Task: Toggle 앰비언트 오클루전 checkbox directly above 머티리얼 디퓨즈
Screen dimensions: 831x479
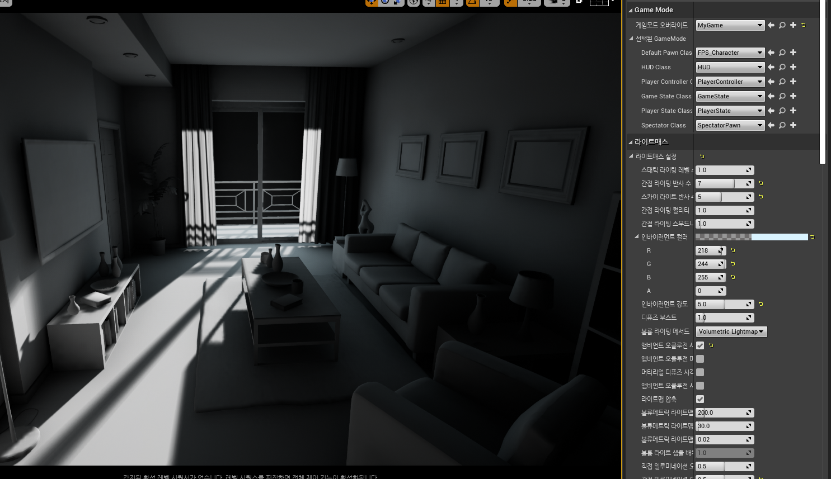Action: pyautogui.click(x=700, y=359)
